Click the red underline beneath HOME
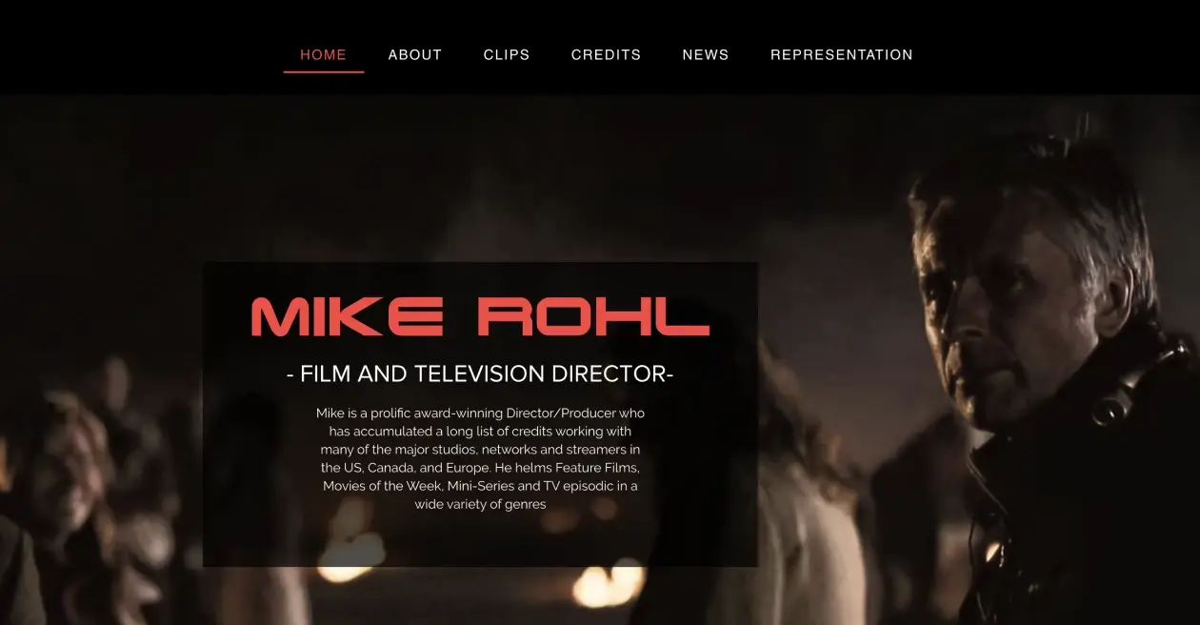The height and width of the screenshot is (625, 1200). pos(324,71)
